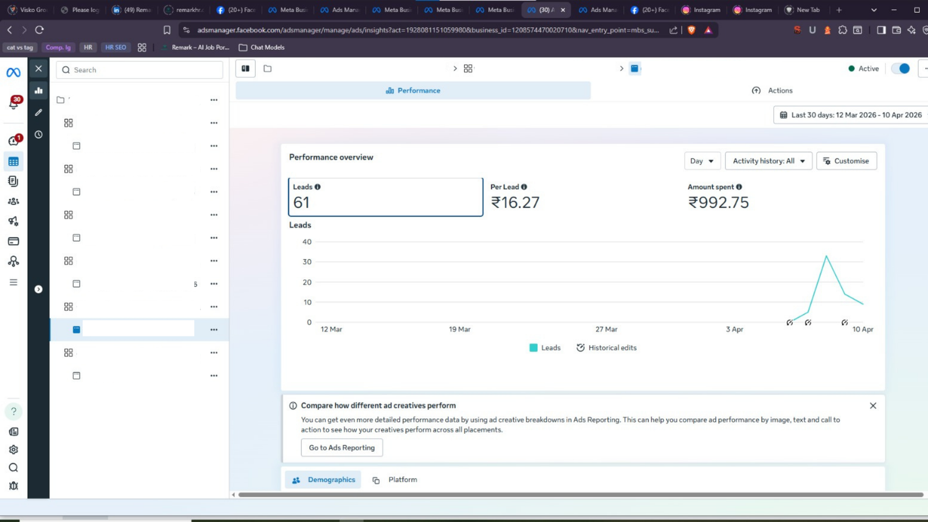Dismiss the Compare ad creatives banner
Viewport: 928px width, 522px height.
(873, 405)
